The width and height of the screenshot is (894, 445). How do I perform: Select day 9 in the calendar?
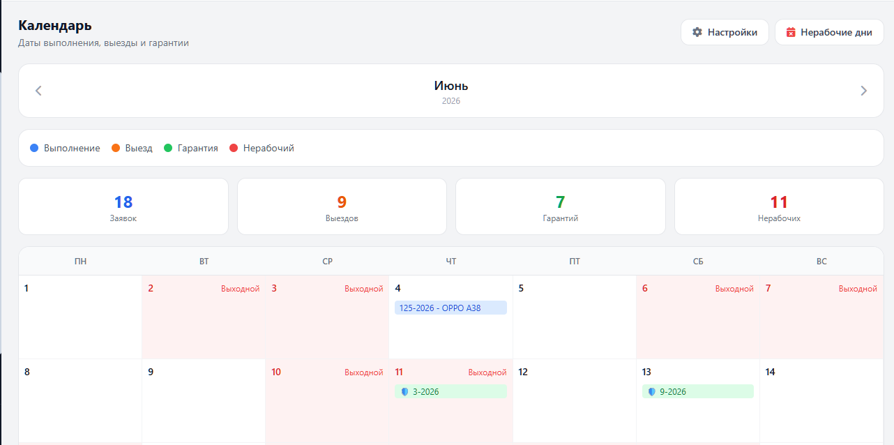204,401
